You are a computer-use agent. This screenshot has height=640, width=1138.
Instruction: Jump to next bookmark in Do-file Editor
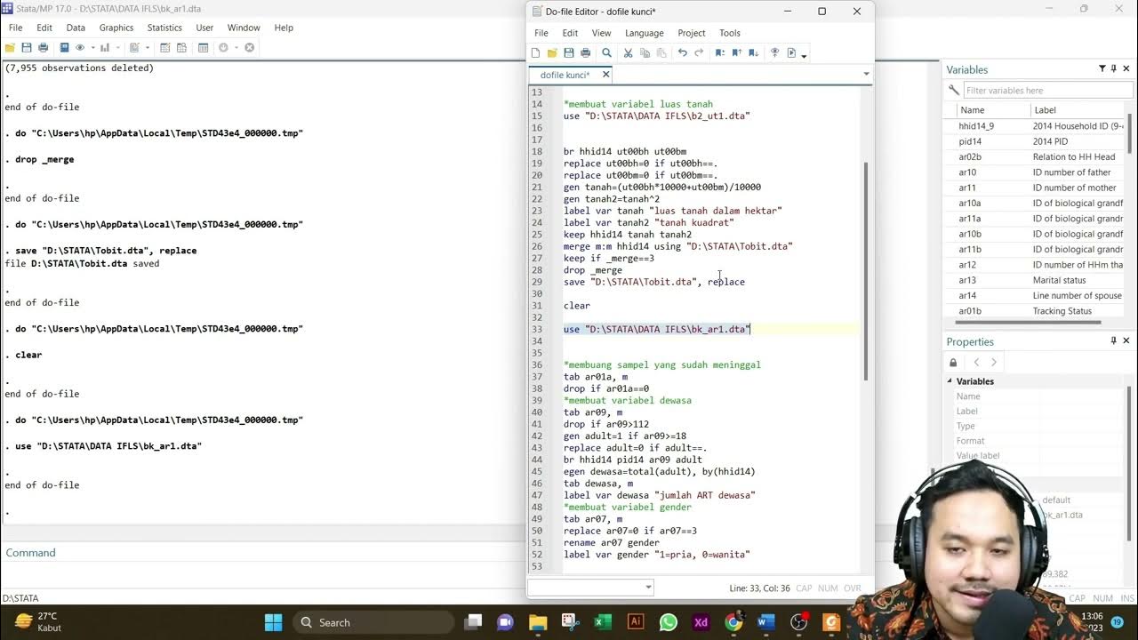(753, 53)
